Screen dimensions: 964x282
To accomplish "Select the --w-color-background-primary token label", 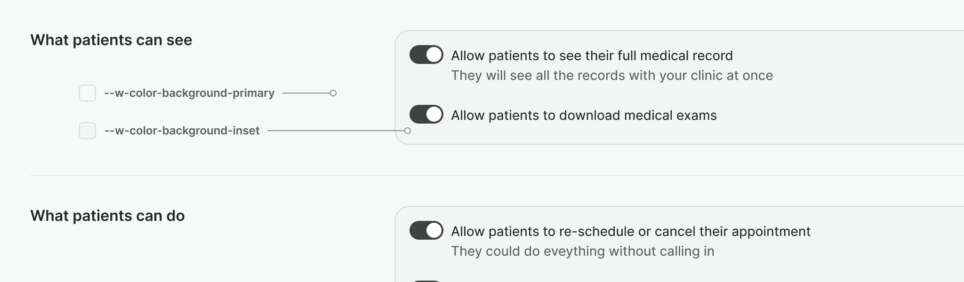I will click(x=189, y=93).
